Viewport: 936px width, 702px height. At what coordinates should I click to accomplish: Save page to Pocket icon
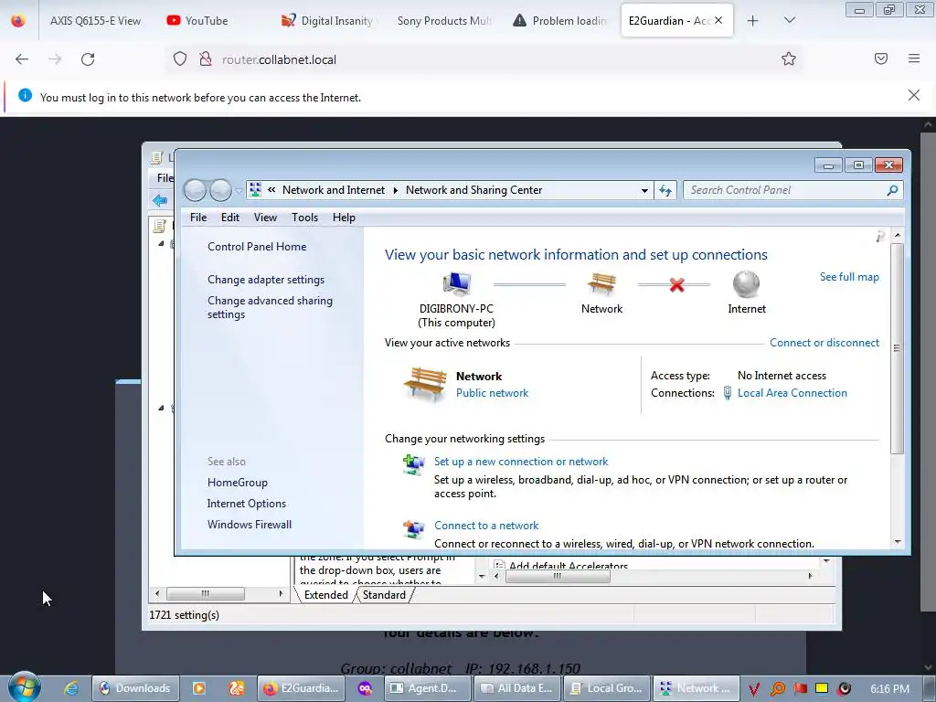pos(881,58)
